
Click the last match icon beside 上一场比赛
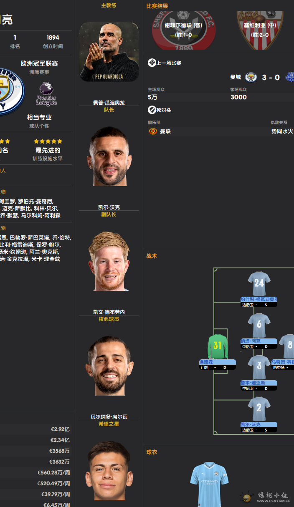(x=152, y=63)
